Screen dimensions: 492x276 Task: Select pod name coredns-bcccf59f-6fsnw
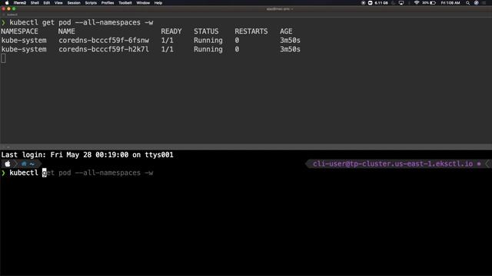pyautogui.click(x=104, y=41)
